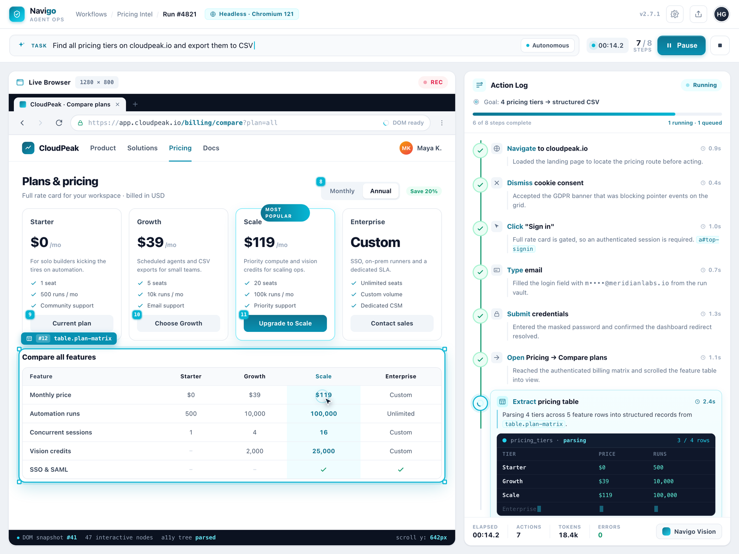Click the stop run square button
Image resolution: width=739 pixels, height=554 pixels.
coord(720,45)
